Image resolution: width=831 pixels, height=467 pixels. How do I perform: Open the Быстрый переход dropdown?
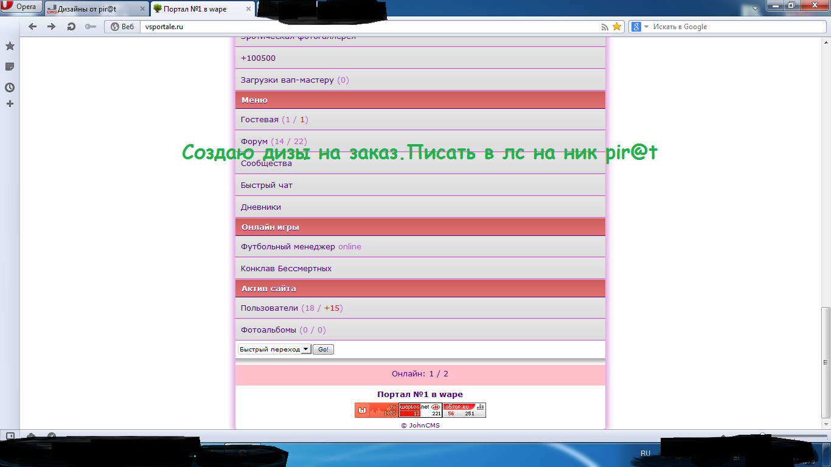click(274, 350)
